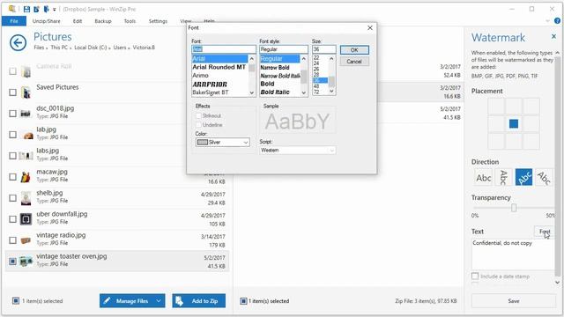Tick the macaw.jpg checkbox

pyautogui.click(x=12, y=177)
